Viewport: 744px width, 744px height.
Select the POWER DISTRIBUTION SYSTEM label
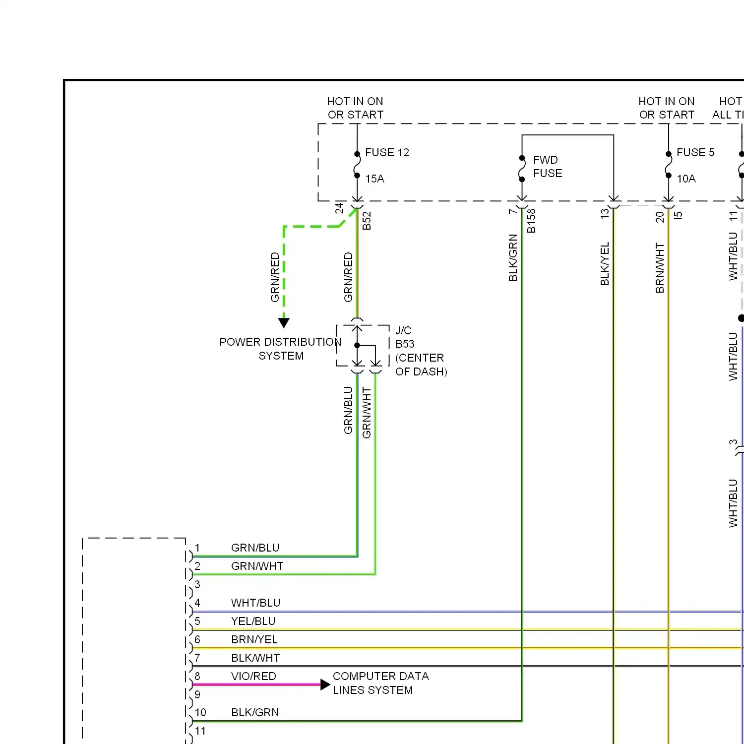(280, 349)
